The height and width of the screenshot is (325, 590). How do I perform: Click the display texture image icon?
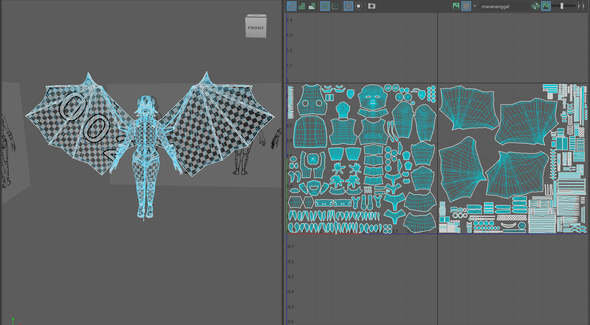pyautogui.click(x=456, y=6)
